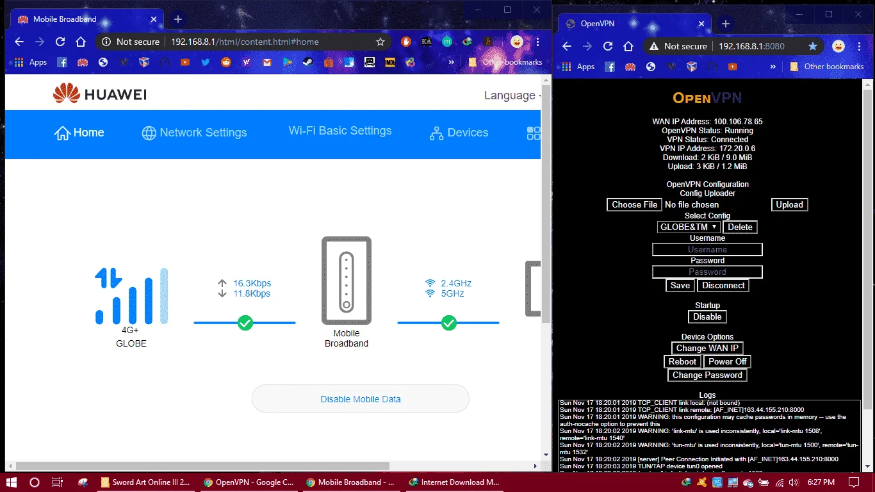Click horizontal scrollbar on Huawei page
Viewport: 875px width, 492px height.
[202, 466]
